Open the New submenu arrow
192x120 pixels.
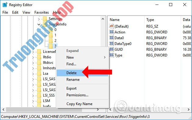pos(105,57)
